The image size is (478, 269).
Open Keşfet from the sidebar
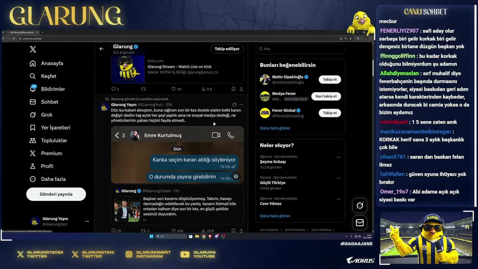[x=43, y=76]
